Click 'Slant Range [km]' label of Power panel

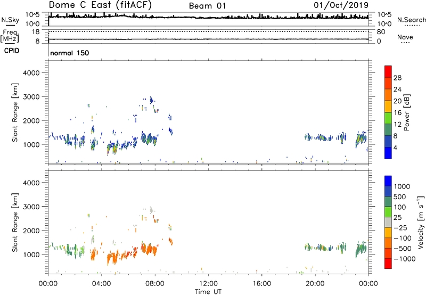tap(15, 112)
